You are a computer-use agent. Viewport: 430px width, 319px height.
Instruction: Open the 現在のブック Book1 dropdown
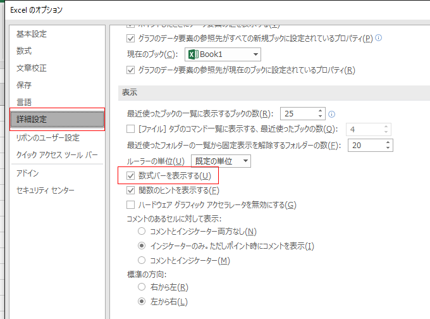pos(223,54)
